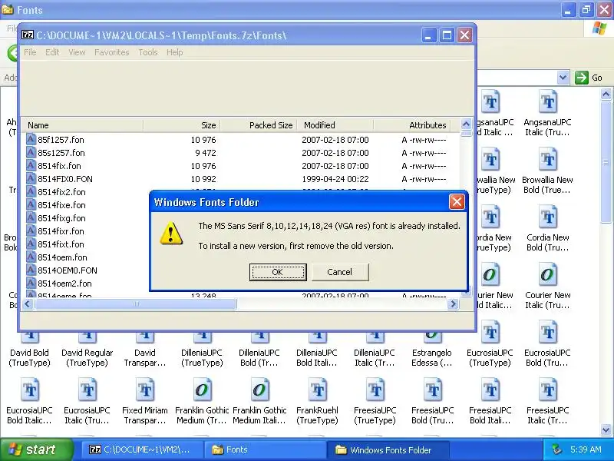Select the 8514FIX0.FON file icon
This screenshot has height=461, width=614.
coord(31,179)
